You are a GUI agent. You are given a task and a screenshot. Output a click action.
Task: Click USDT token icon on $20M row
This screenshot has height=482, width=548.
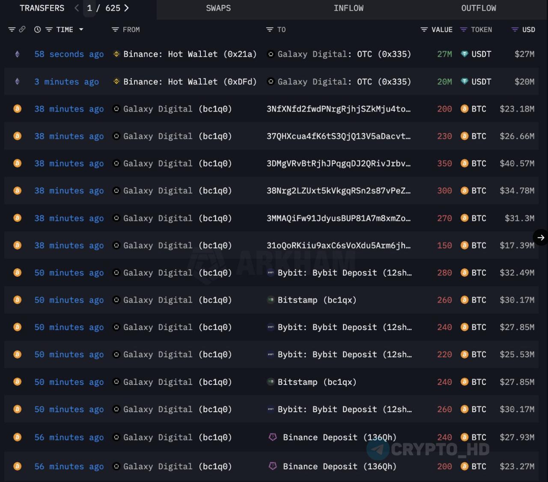pyautogui.click(x=464, y=82)
